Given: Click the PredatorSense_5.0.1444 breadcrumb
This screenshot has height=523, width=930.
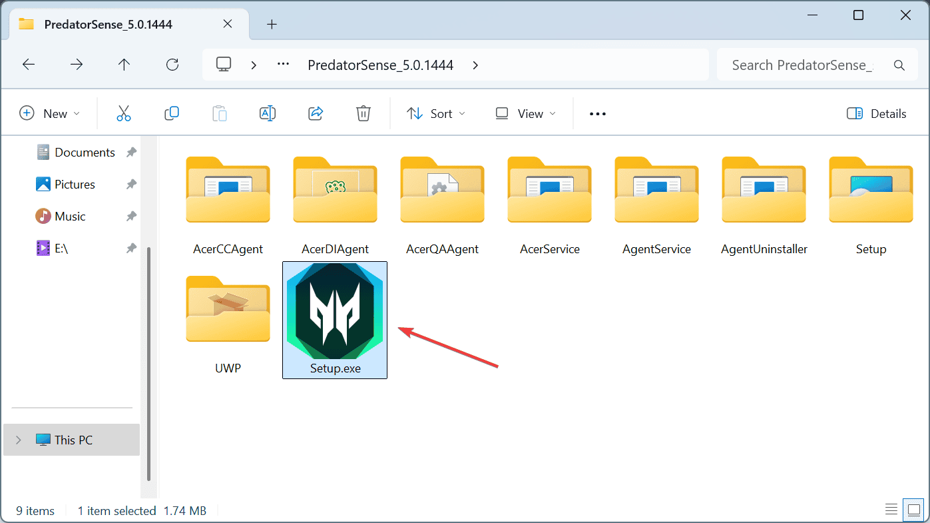Looking at the screenshot, I should [380, 65].
